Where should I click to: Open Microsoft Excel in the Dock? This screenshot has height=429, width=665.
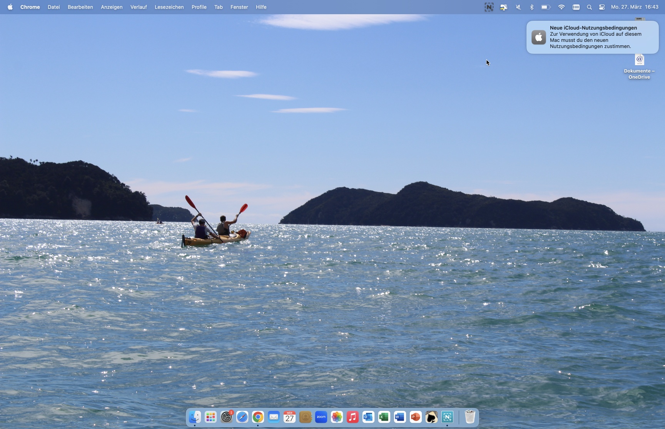[384, 417]
